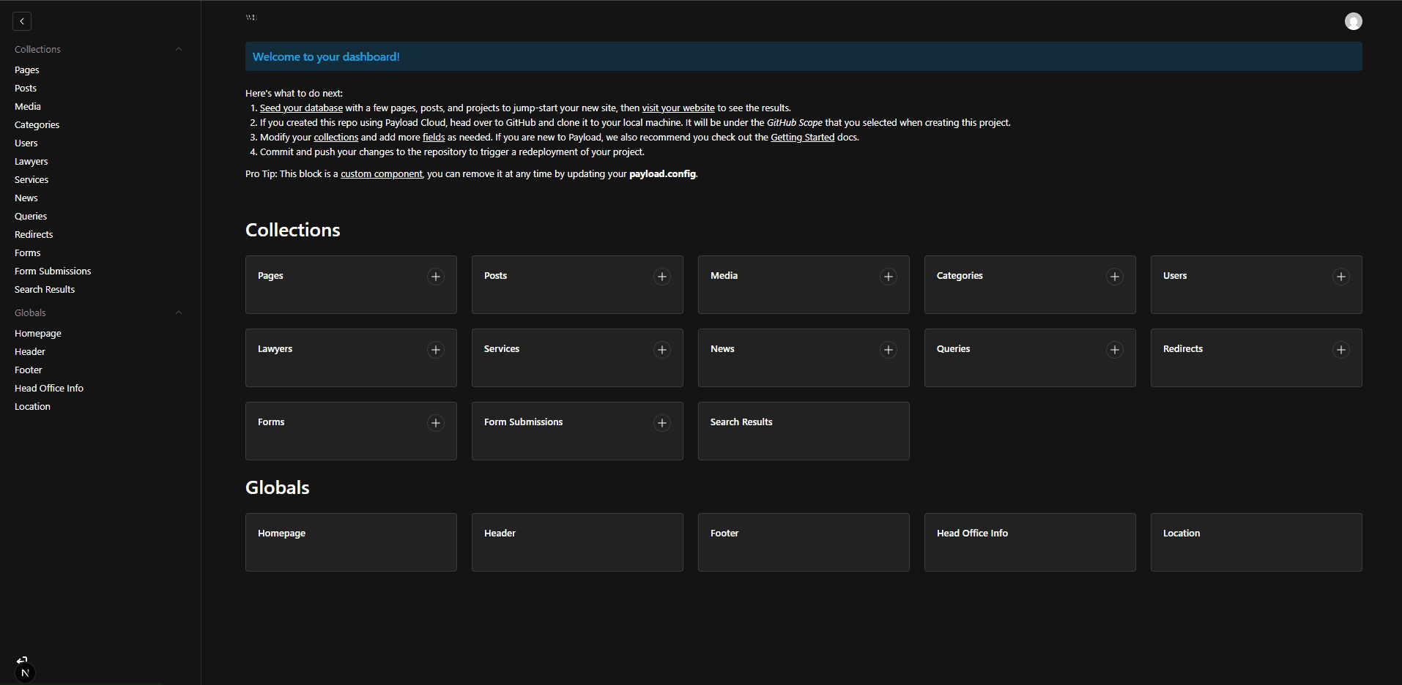This screenshot has height=685, width=1402.
Task: Open user account avatar icon
Action: [1353, 22]
